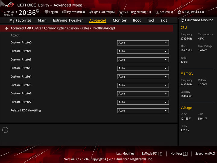Select the Custom Pstate3 label
Image resolution: width=217 pixels, height=163 pixels.
point(21,68)
